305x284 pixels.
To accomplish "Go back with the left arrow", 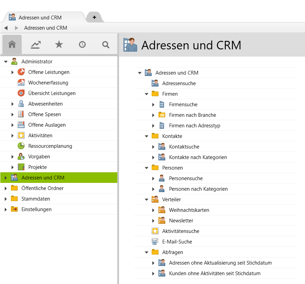I will pyautogui.click(x=6, y=28).
